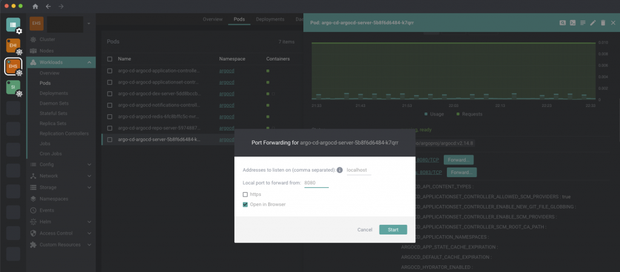Viewport: 620px width, 272px height.
Task: Check the argo-cd-argocd-server-5b8f6d6484 row checkbox
Action: 110,140
